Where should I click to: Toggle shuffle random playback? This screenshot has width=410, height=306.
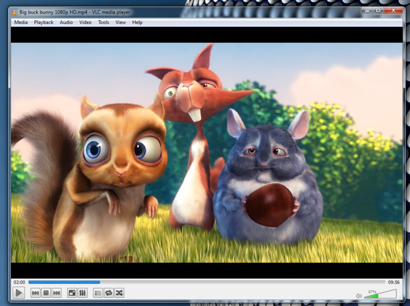119,293
